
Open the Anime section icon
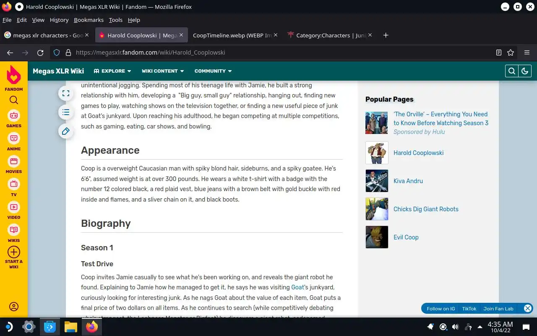click(x=14, y=138)
